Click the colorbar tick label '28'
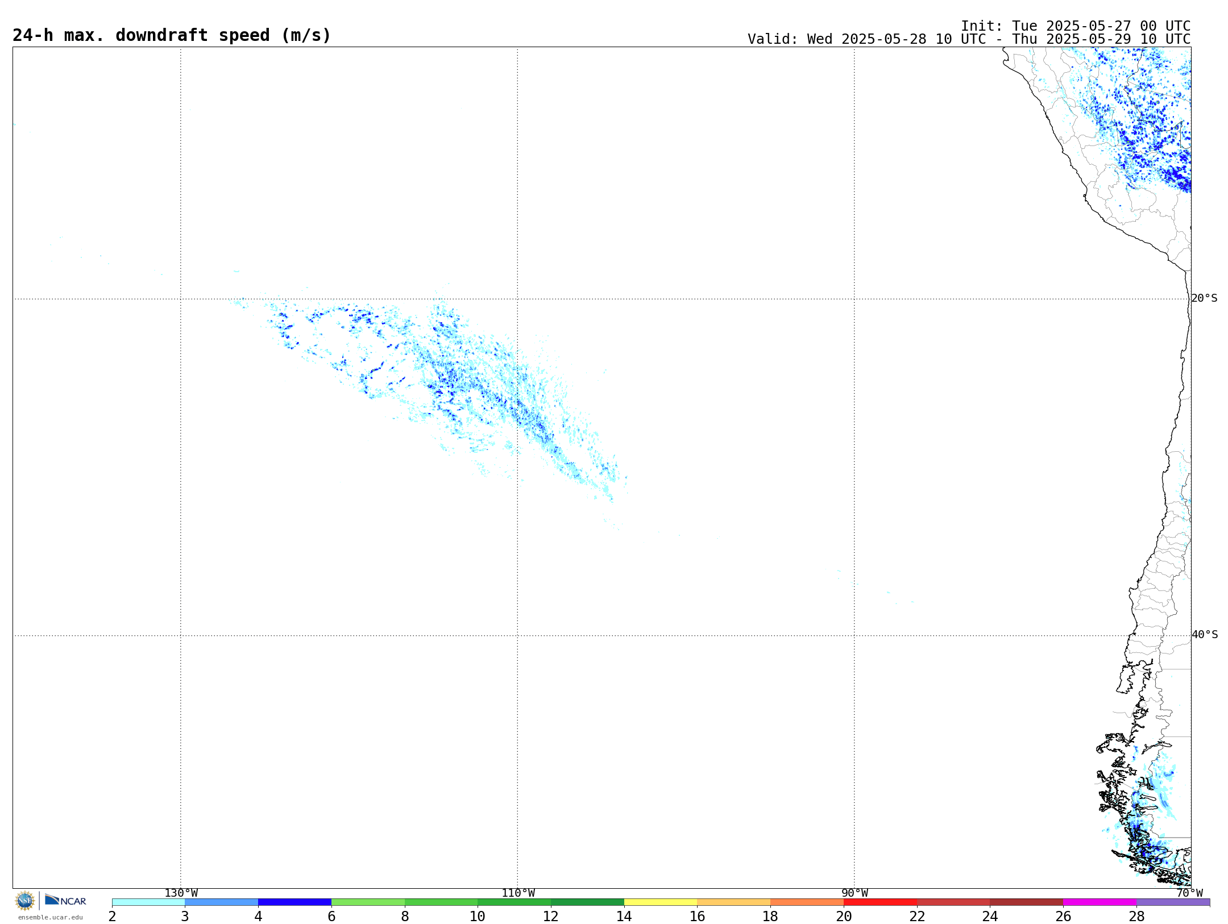The height and width of the screenshot is (924, 1228). 1136,917
